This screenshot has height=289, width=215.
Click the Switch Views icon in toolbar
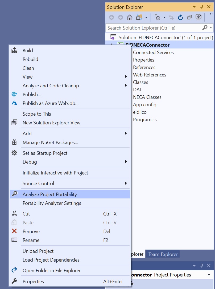139,18
